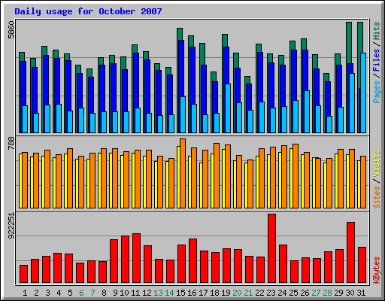Click the 'Files' legend label
This screenshot has width=385, height=301.
pyautogui.click(x=376, y=60)
